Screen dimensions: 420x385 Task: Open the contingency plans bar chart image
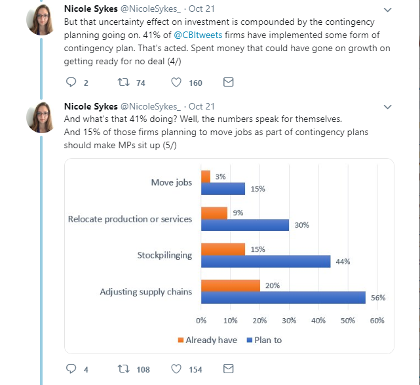tap(229, 256)
